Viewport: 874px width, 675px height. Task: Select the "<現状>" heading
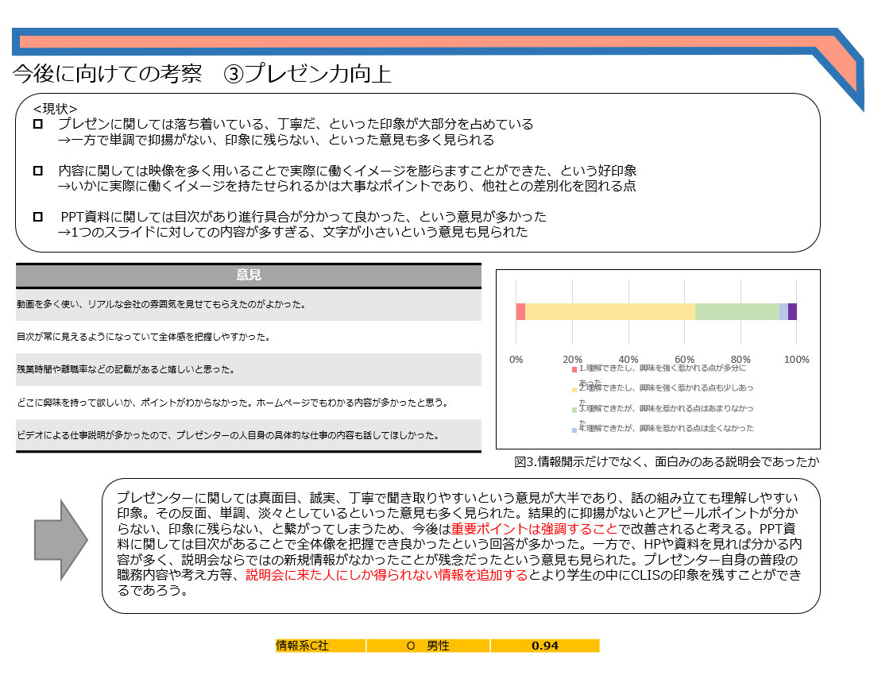coord(55,109)
